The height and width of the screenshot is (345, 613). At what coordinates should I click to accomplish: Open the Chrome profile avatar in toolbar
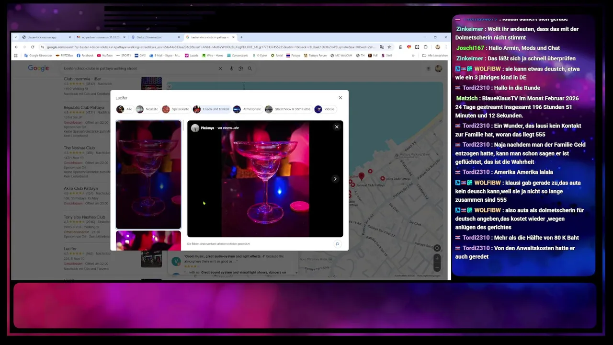pyautogui.click(x=438, y=47)
